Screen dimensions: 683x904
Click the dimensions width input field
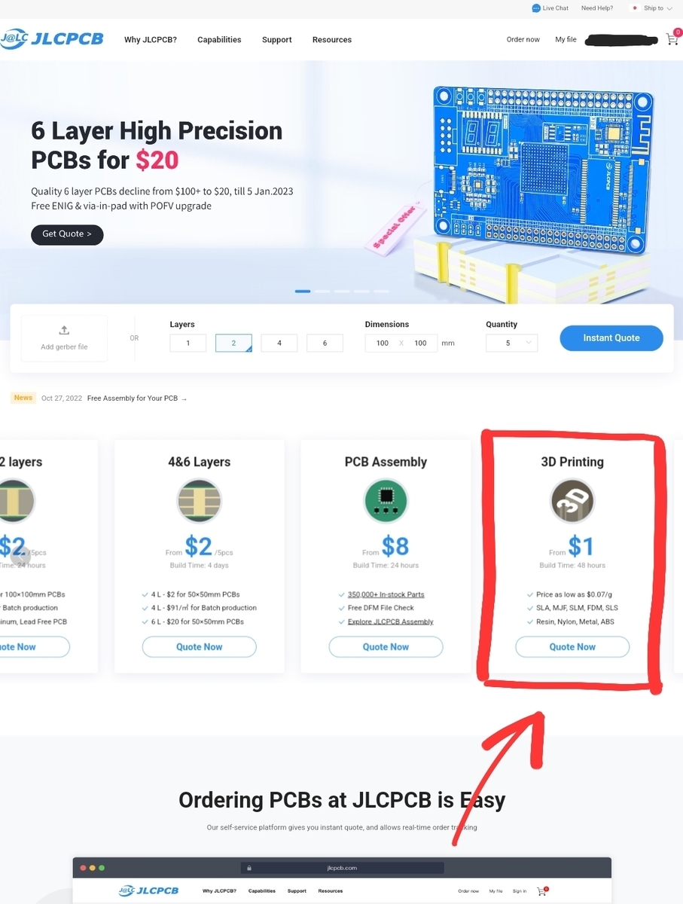(383, 343)
